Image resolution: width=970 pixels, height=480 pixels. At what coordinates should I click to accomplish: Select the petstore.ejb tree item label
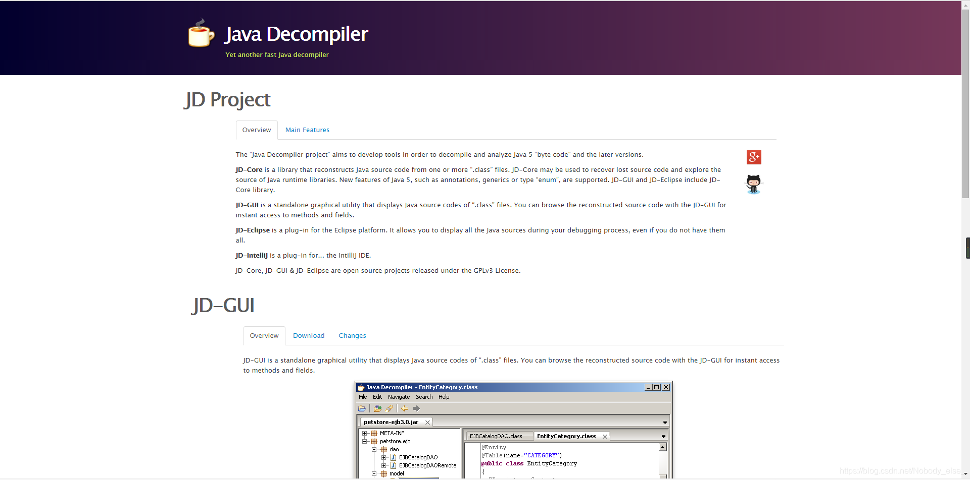(395, 441)
